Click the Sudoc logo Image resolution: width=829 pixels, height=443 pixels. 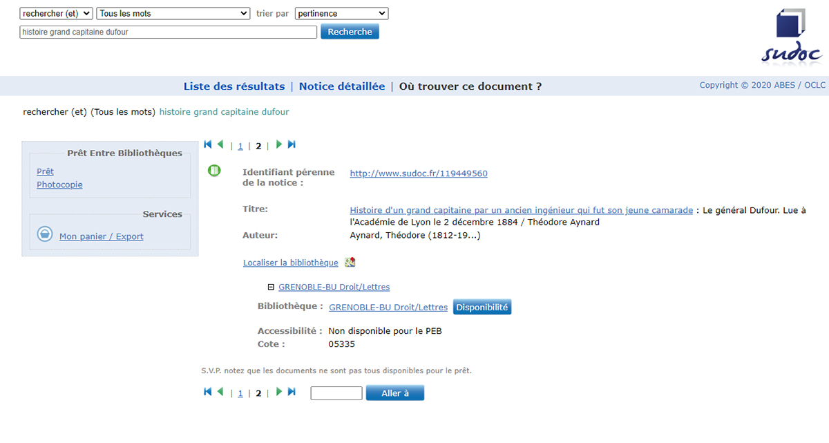coord(792,36)
